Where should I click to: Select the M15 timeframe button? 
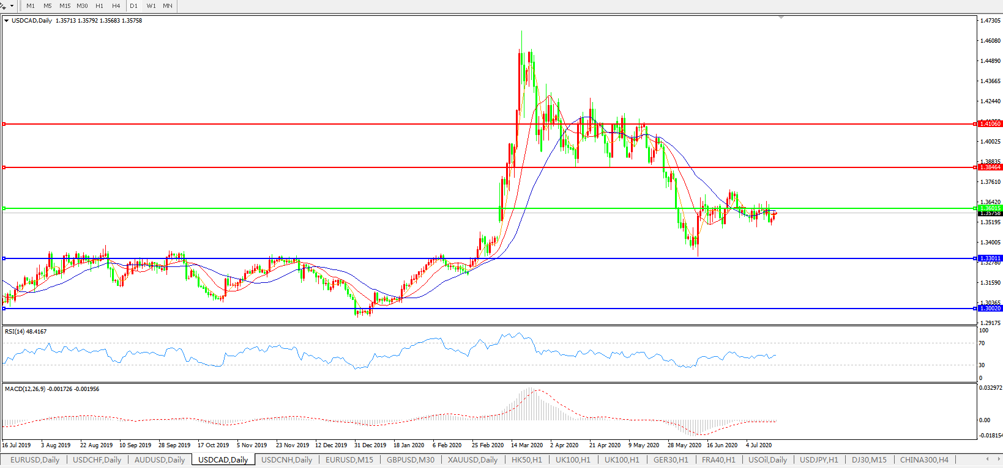point(65,6)
